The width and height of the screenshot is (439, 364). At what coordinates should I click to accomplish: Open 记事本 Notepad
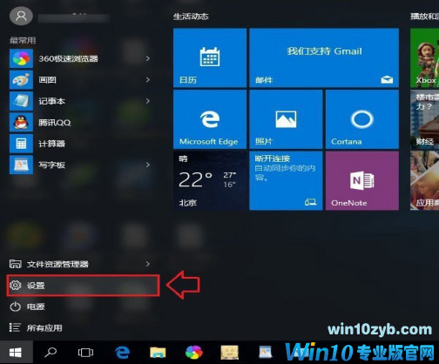click(80, 101)
